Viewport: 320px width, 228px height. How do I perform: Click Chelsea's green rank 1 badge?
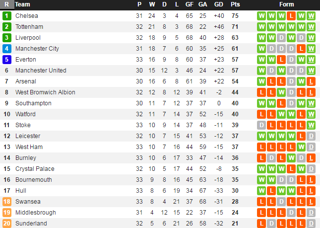pyautogui.click(x=6, y=15)
